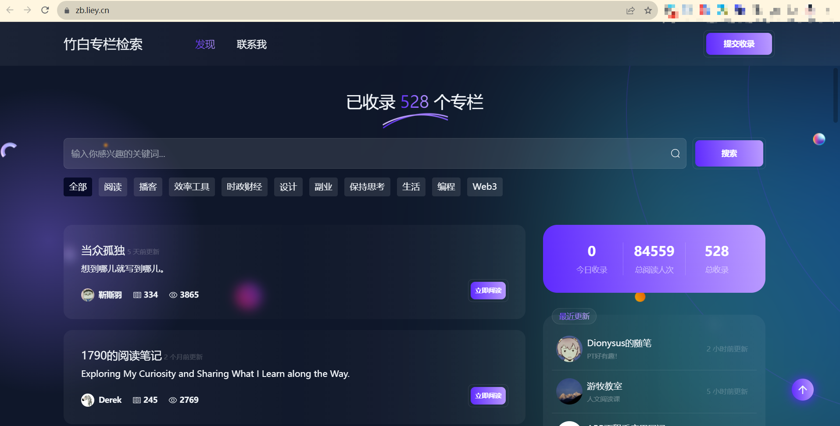This screenshot has width=840, height=426.
Task: Open the Dionysus的随笔 recent update entry
Action: [654, 349]
